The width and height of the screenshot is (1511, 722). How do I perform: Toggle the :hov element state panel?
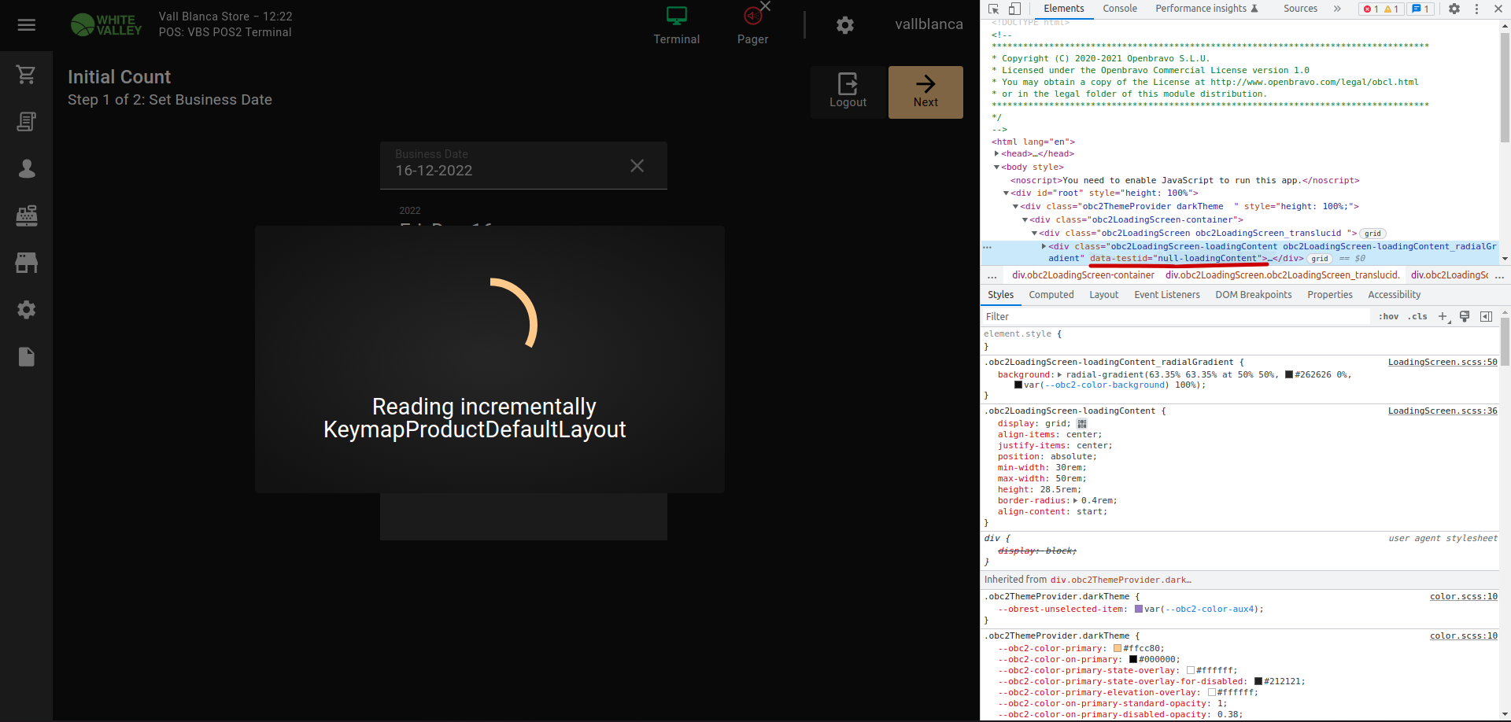pyautogui.click(x=1388, y=316)
